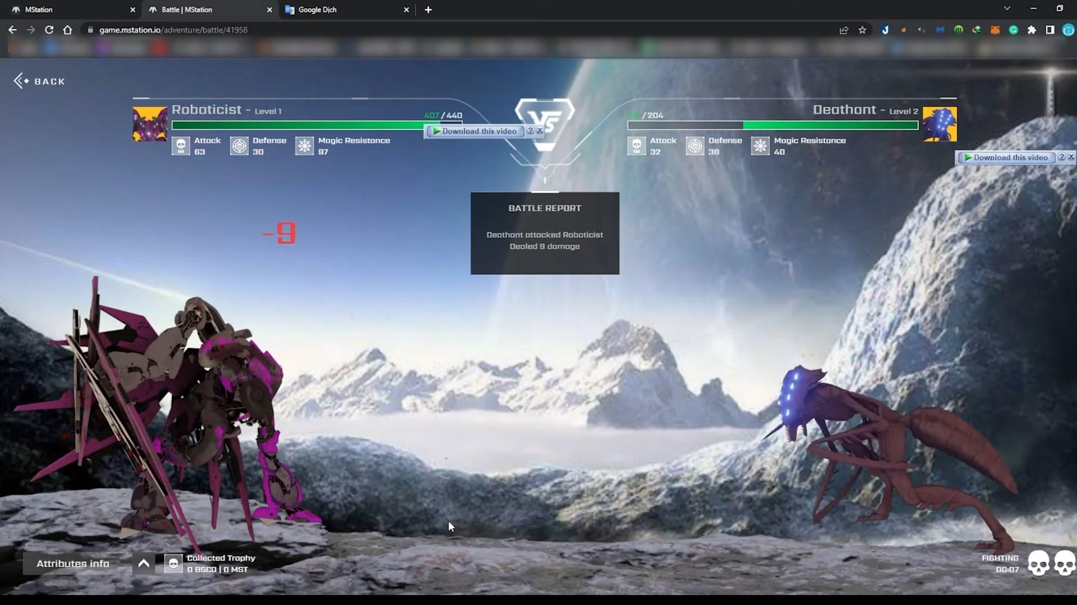This screenshot has height=605, width=1077.
Task: Click Deathant's Magic Resistance snowflake icon
Action: (760, 146)
